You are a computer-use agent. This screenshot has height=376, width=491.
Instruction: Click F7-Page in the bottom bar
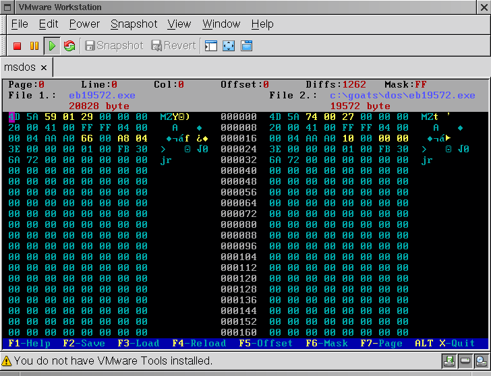click(381, 344)
